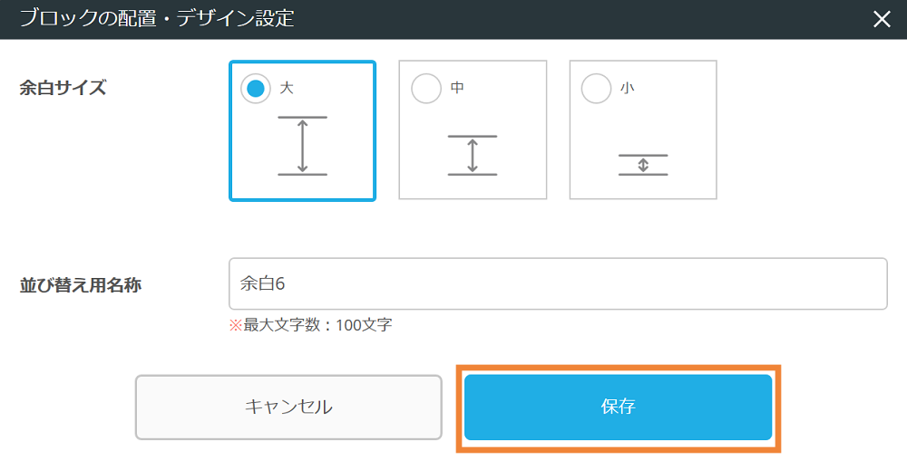This screenshot has width=907, height=460.
Task: Click the red ※ mark below the input
Action: [236, 325]
